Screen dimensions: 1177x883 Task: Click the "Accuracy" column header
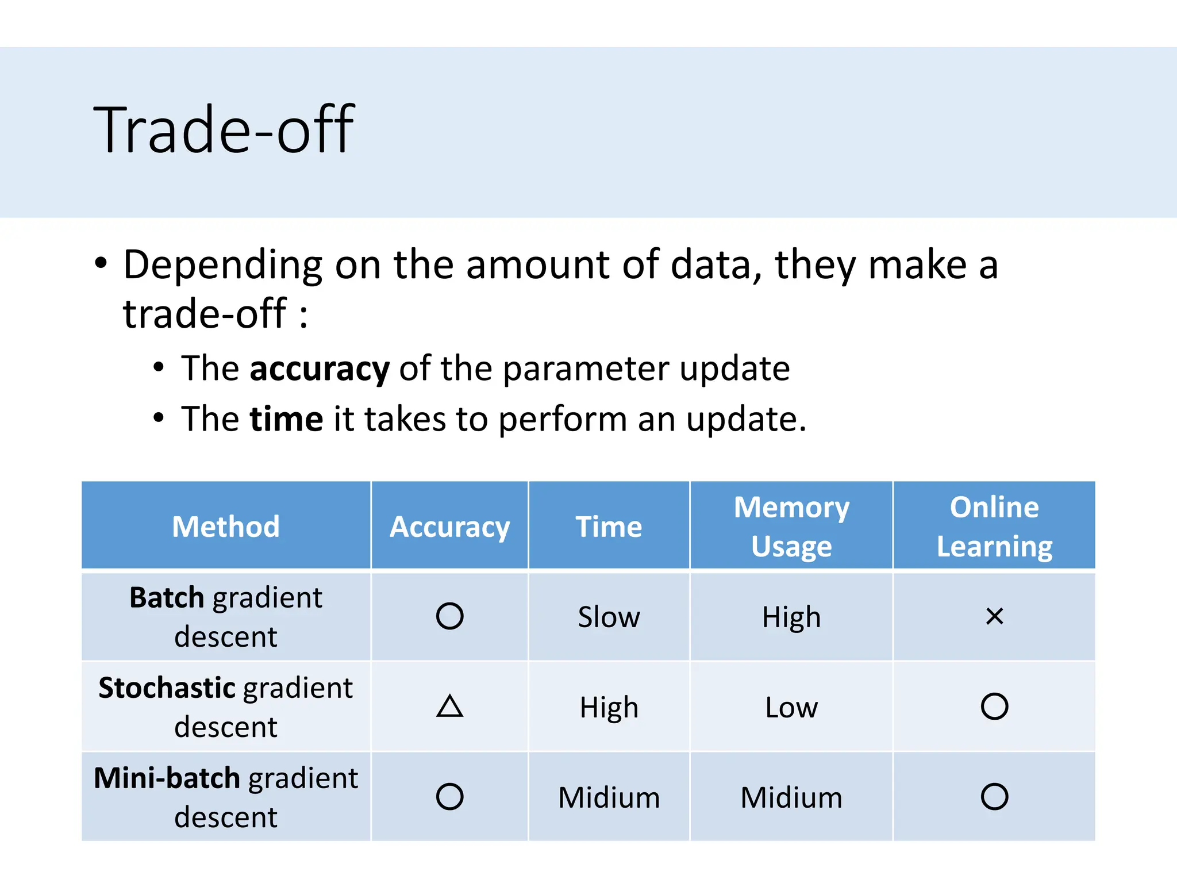point(449,526)
